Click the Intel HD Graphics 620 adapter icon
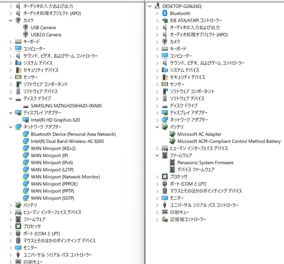Image resolution: width=284 pixels, height=264 pixels. click(x=26, y=120)
